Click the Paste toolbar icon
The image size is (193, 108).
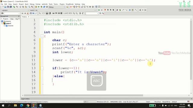(x=26, y=7)
